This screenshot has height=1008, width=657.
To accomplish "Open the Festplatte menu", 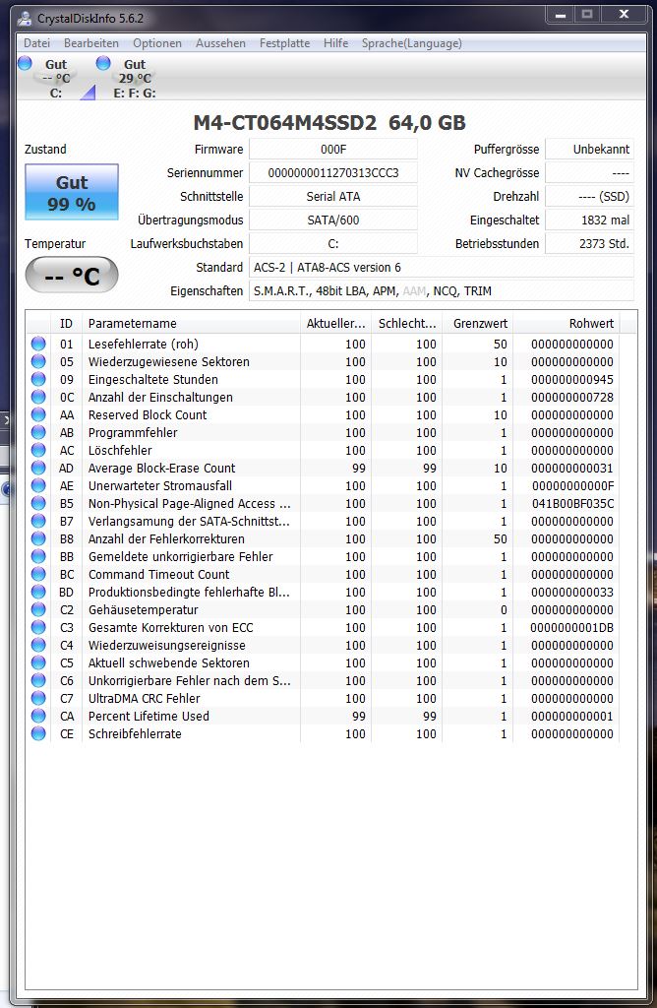I will (284, 43).
